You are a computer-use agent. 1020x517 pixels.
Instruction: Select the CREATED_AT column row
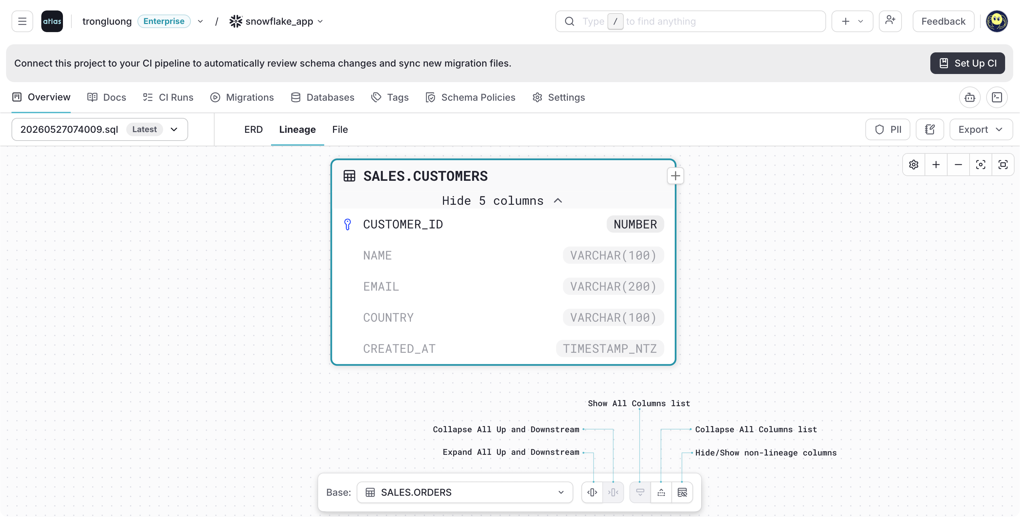point(503,349)
